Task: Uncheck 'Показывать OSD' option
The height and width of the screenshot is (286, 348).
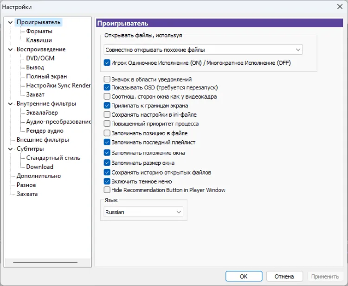Action: tap(107, 87)
